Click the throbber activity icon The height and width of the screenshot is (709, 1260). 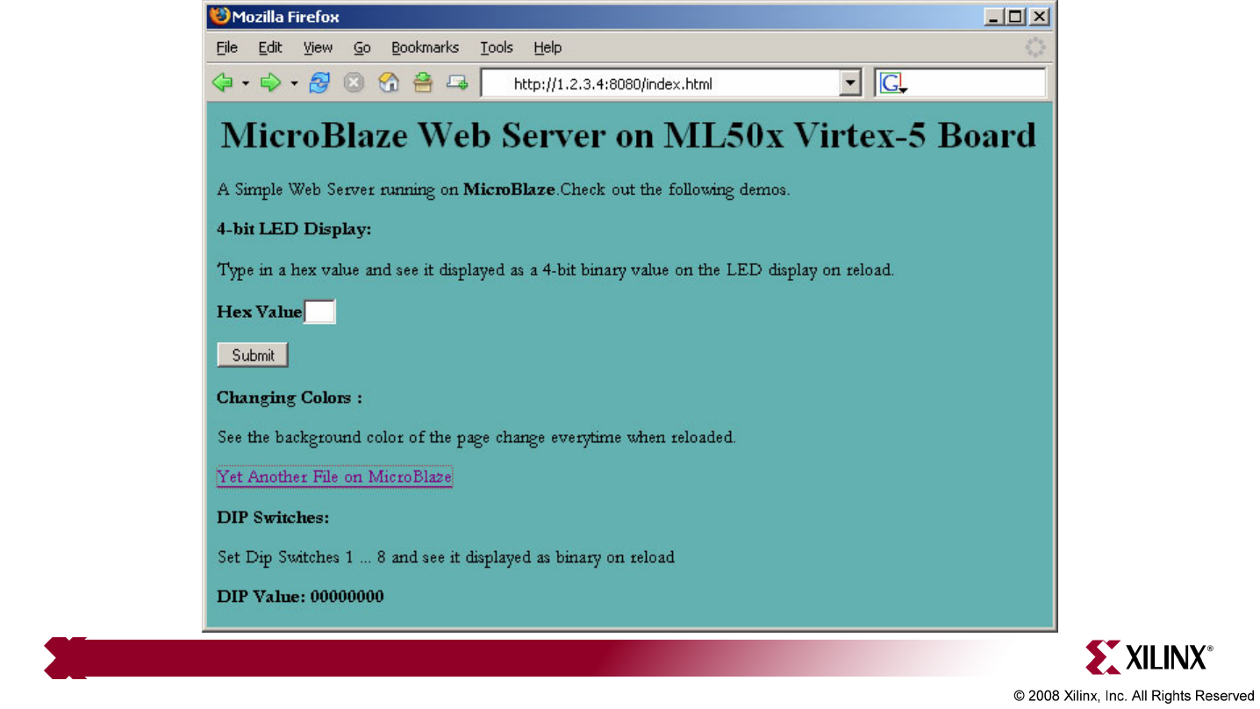click(x=1035, y=47)
